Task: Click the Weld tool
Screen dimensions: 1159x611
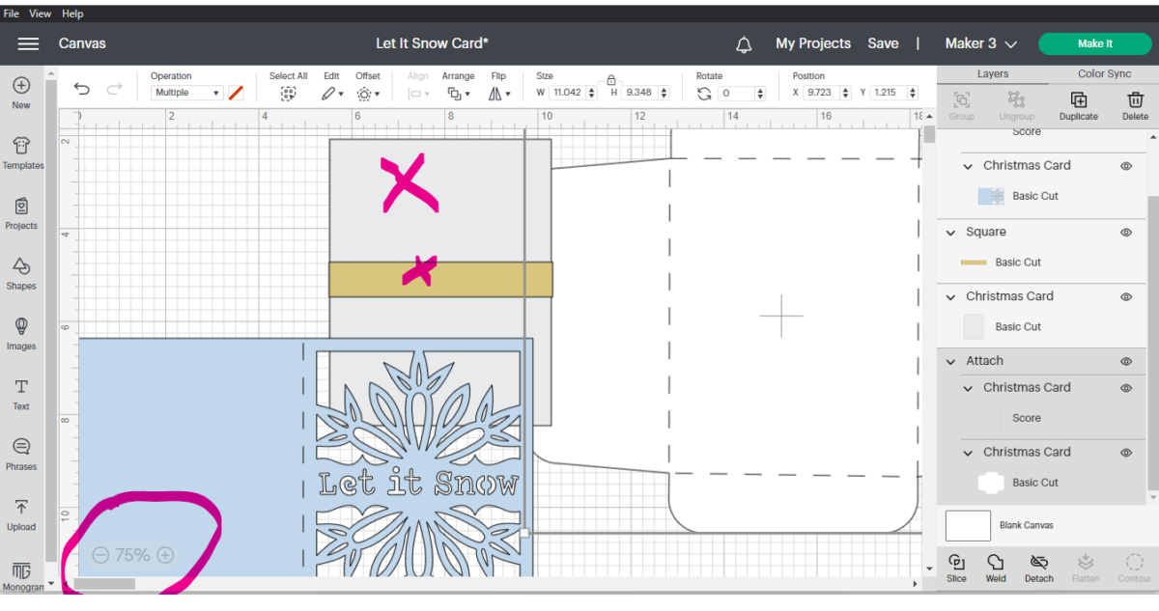Action: tap(996, 569)
